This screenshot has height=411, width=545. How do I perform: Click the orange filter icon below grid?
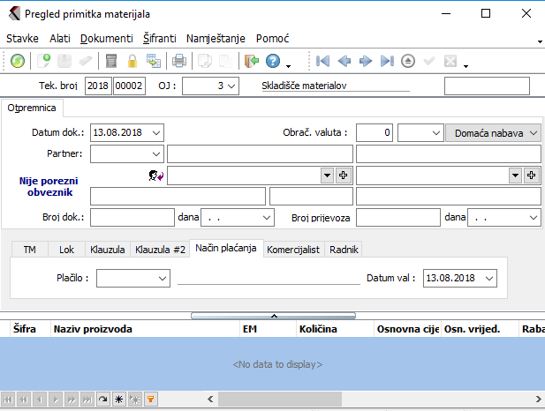coord(150,400)
